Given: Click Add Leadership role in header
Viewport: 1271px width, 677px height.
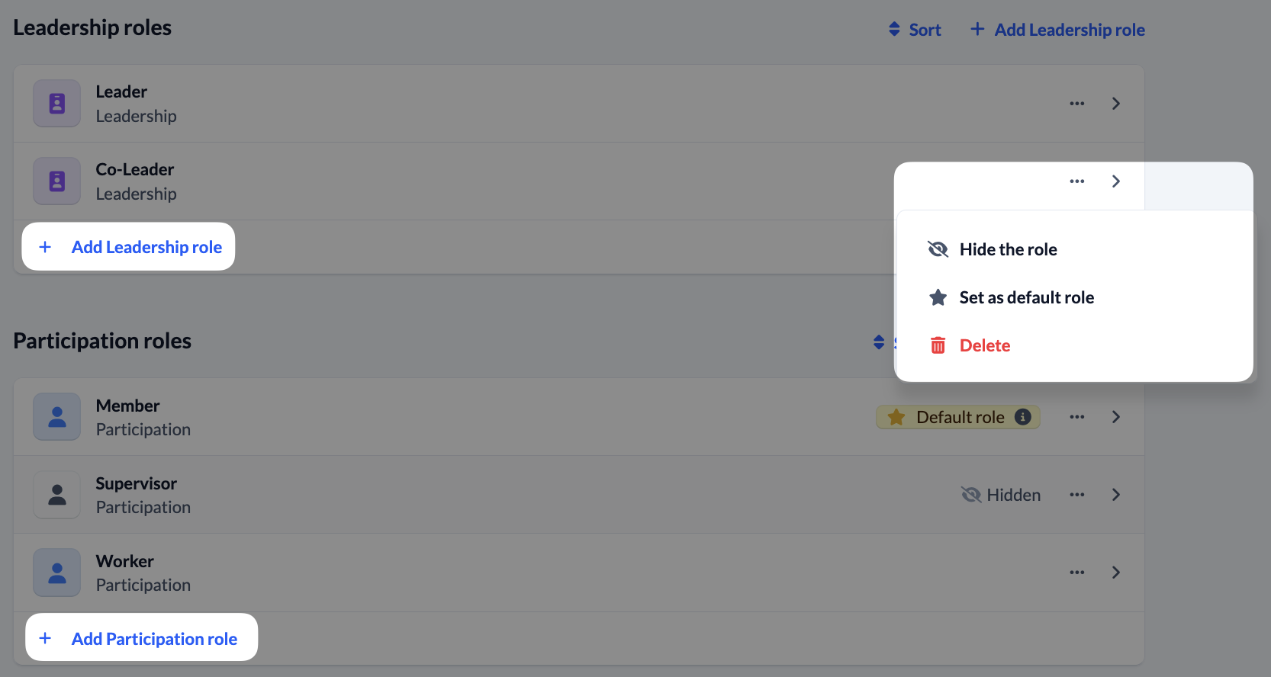Looking at the screenshot, I should coord(1058,30).
